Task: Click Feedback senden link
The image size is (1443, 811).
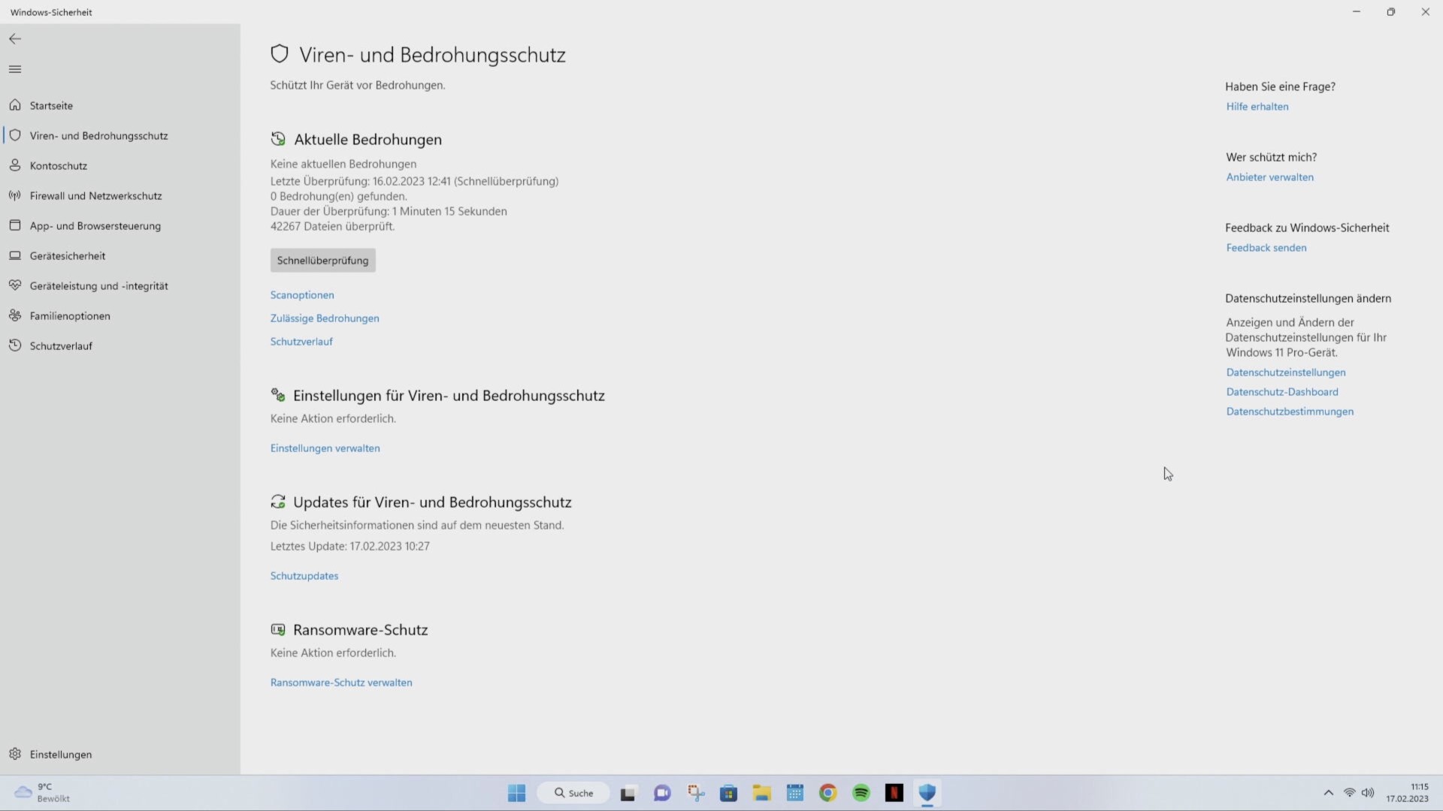Action: click(x=1266, y=248)
